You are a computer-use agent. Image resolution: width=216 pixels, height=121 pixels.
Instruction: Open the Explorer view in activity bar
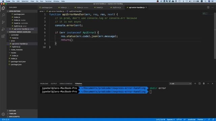click(x=3, y=8)
